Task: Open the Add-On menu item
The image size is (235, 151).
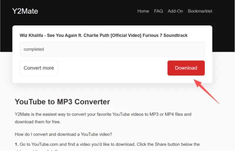Action: (175, 11)
